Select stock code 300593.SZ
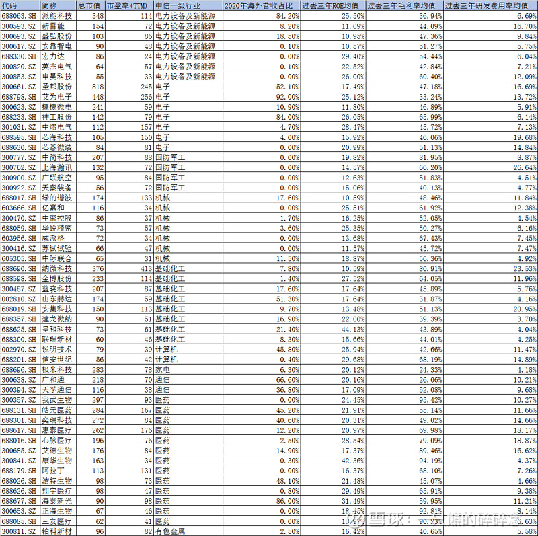Screen dimensions: 538x536 click(x=19, y=26)
